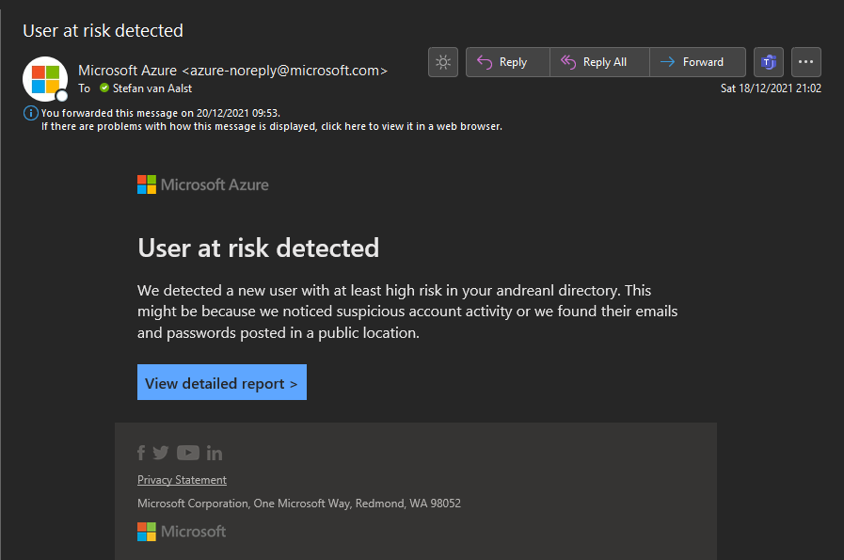Click recipient Stefan van Aalst
Viewport: 844px width, 560px height.
coord(152,88)
